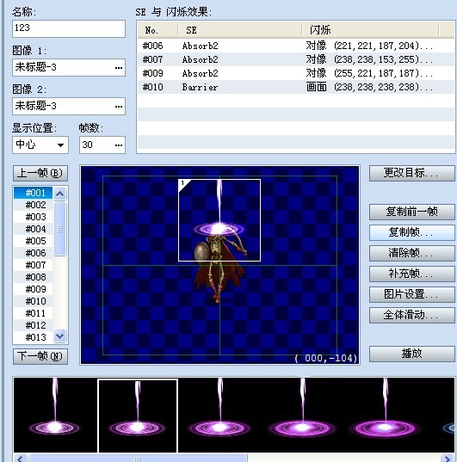Click the 复制帧 button
The width and height of the screenshot is (457, 462).
pos(412,232)
